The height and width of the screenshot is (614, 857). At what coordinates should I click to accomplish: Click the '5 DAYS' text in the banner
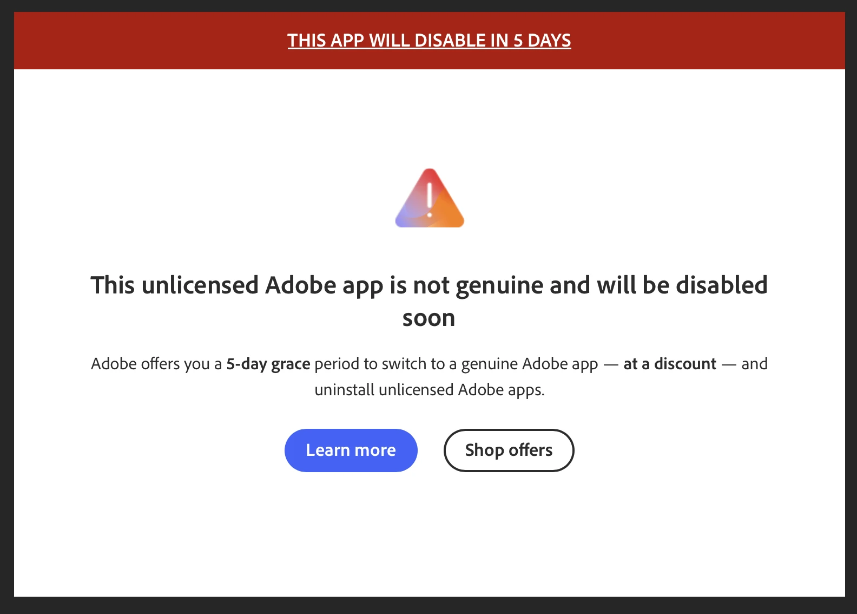click(542, 41)
